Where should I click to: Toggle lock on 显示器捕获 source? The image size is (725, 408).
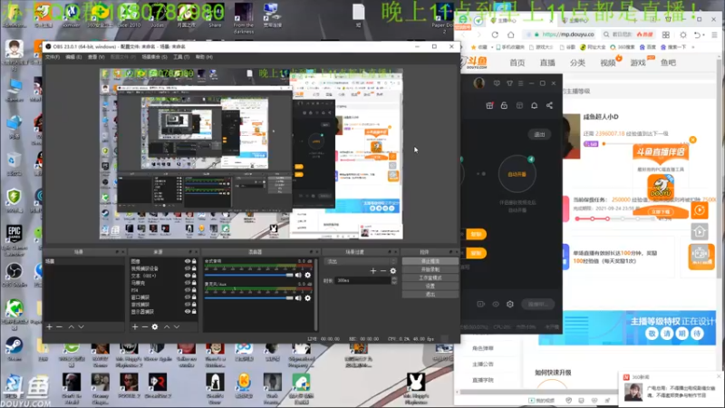(x=194, y=312)
